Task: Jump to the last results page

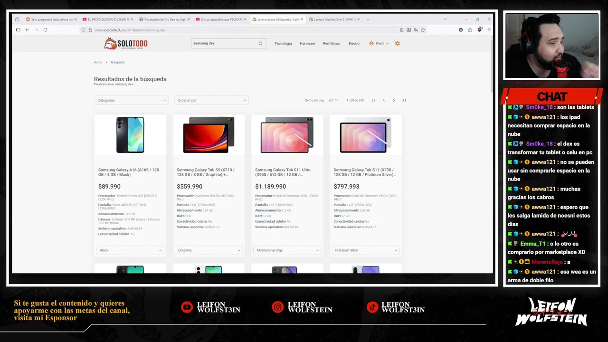Action: (x=404, y=100)
